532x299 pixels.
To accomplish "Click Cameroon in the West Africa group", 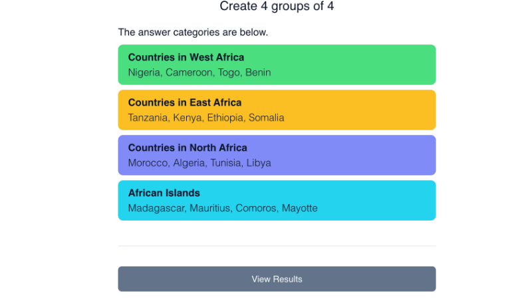I will (189, 72).
